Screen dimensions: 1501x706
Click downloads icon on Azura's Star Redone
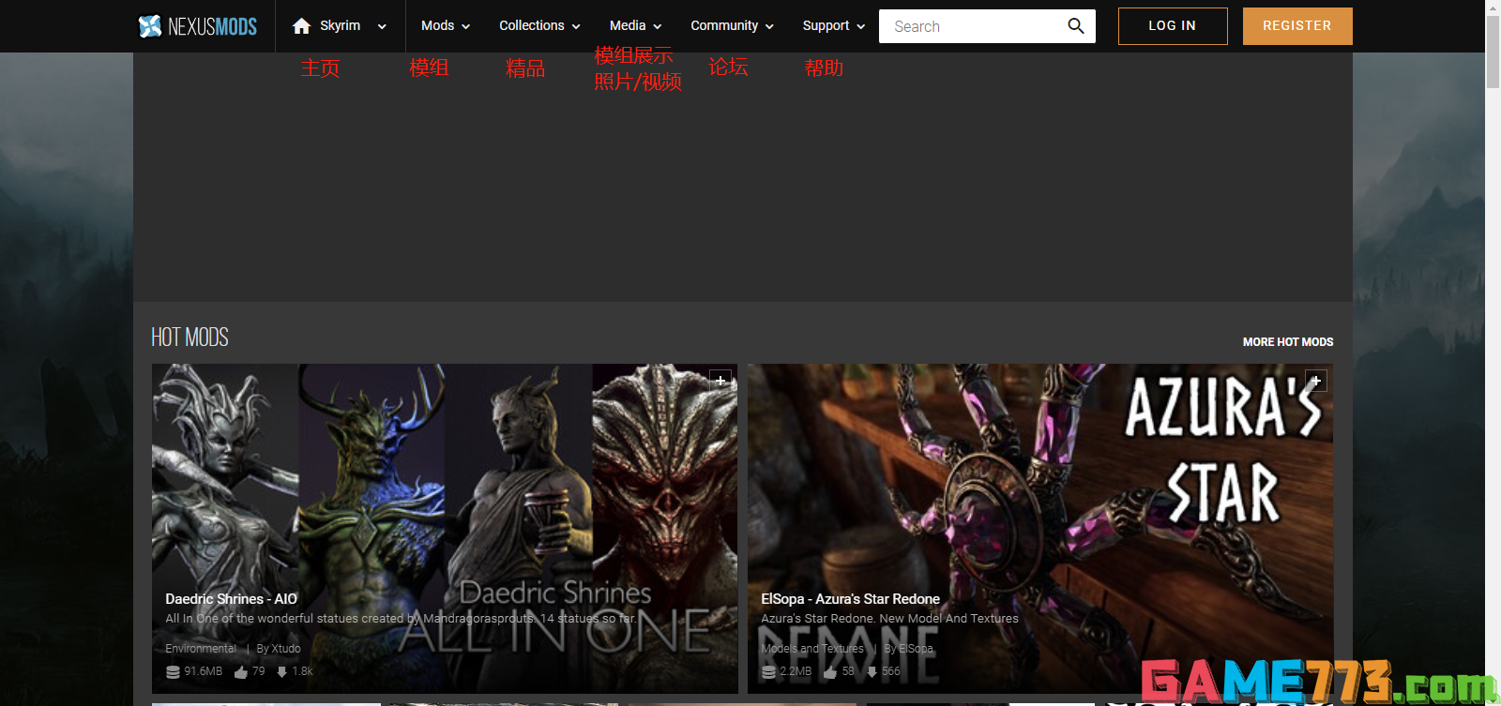(872, 672)
